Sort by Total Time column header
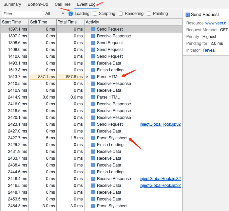 (x=70, y=22)
